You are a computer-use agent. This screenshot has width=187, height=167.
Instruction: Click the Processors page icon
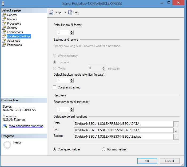click(x=4, y=24)
